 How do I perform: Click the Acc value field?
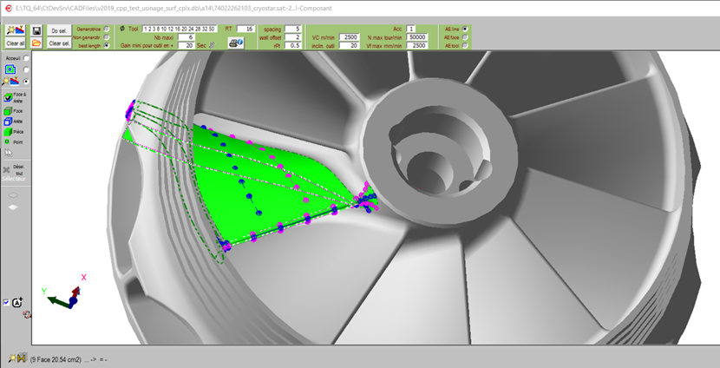point(411,29)
